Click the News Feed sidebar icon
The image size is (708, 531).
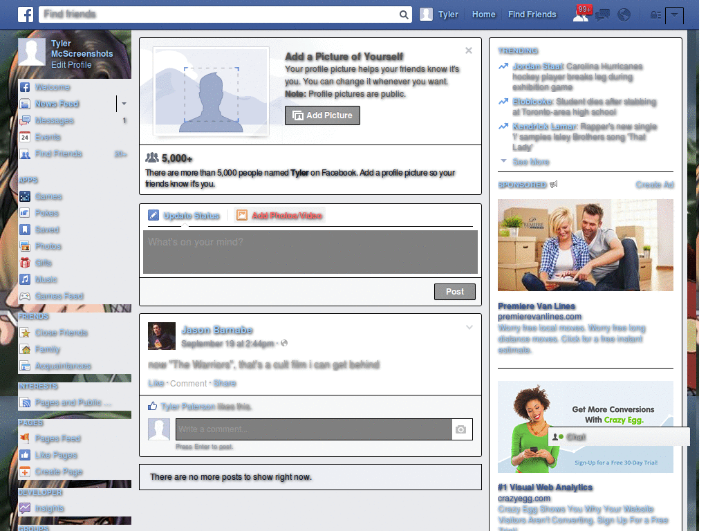25,104
